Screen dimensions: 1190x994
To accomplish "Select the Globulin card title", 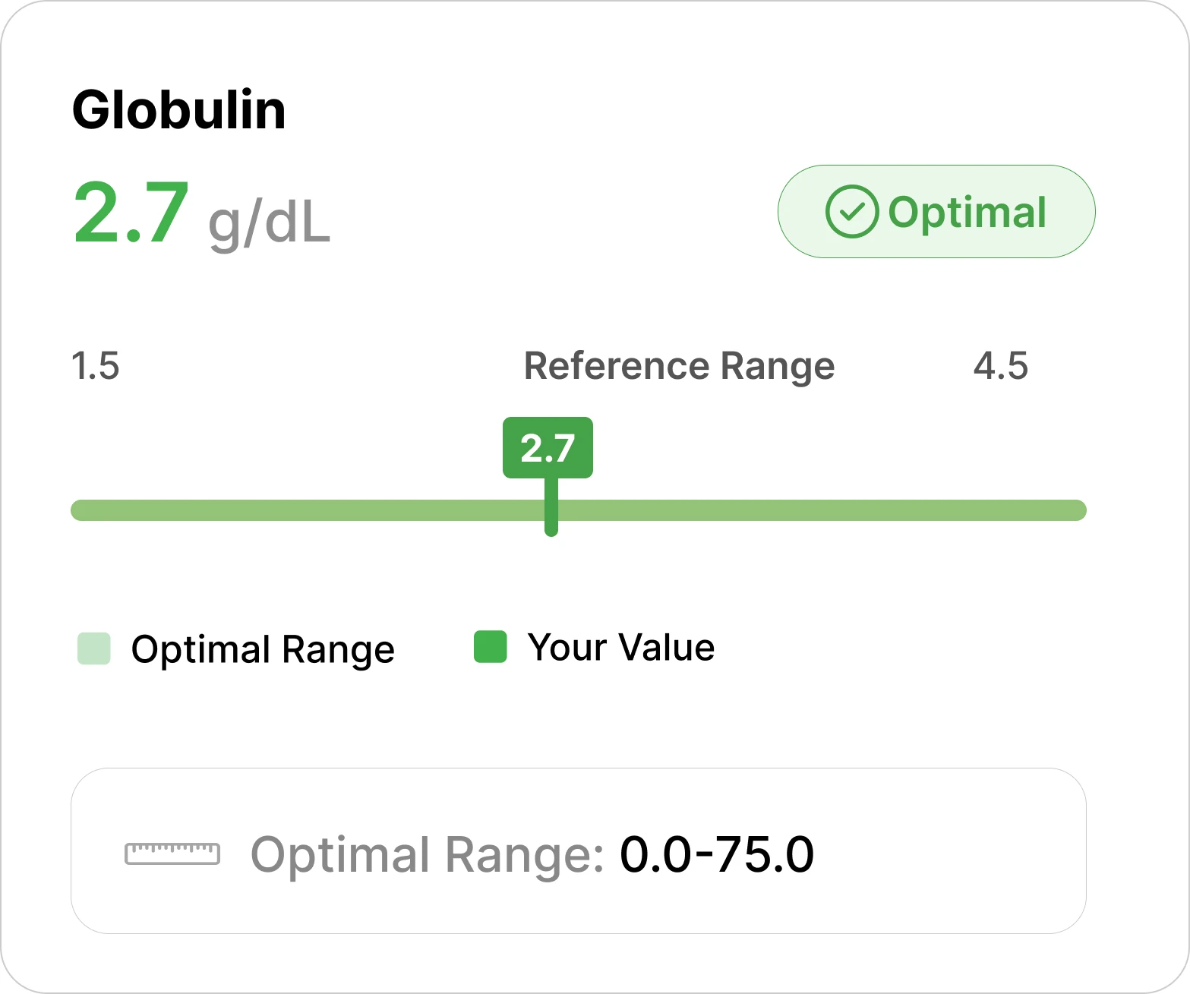I will coord(179,111).
